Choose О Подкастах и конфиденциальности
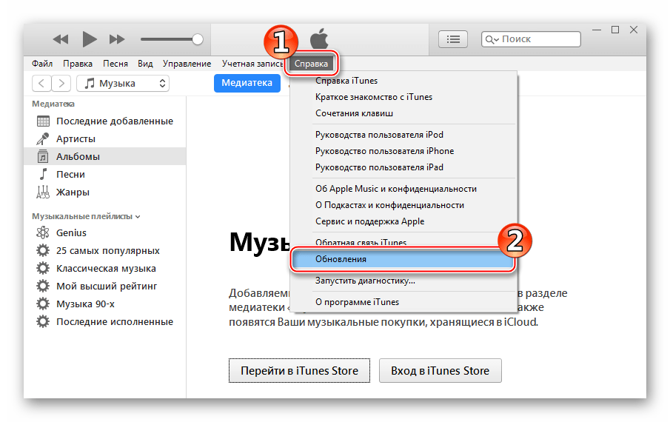Image resolution: width=670 pixels, height=422 pixels. click(x=403, y=205)
